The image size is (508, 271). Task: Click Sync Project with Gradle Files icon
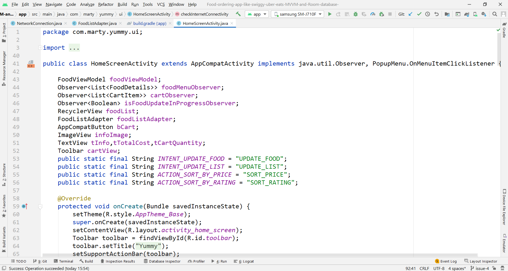click(x=467, y=14)
